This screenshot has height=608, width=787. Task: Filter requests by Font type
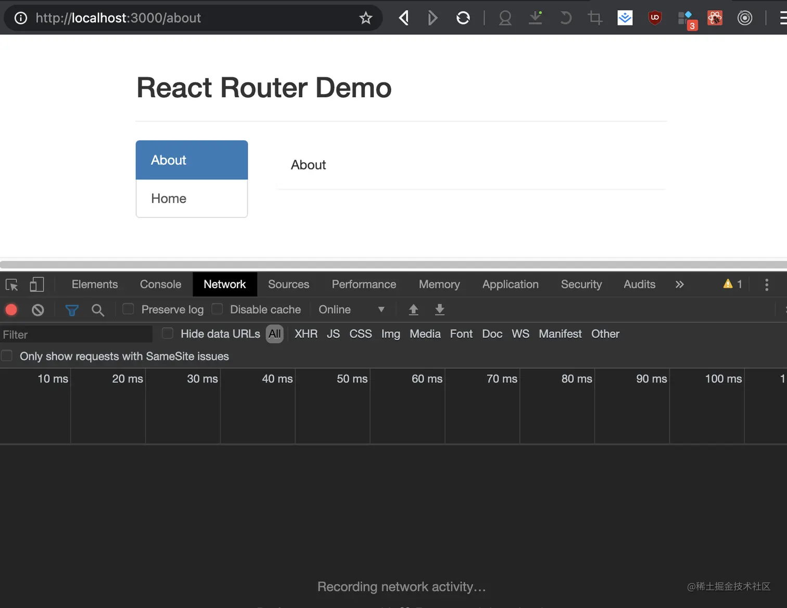click(x=461, y=334)
